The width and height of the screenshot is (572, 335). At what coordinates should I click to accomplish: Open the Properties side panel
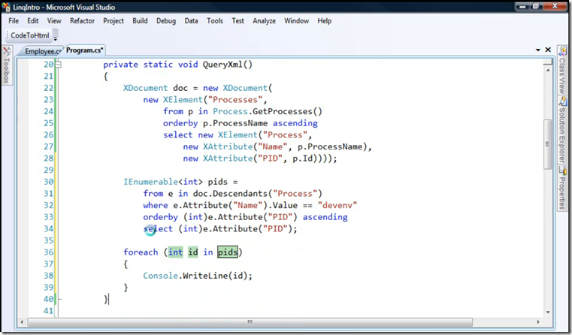coord(562,188)
